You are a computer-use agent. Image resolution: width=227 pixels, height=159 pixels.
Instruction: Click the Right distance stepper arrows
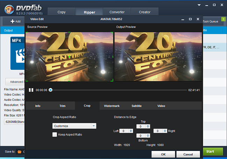[165, 131]
